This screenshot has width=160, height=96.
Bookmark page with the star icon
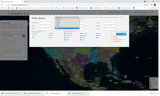coord(148,5)
